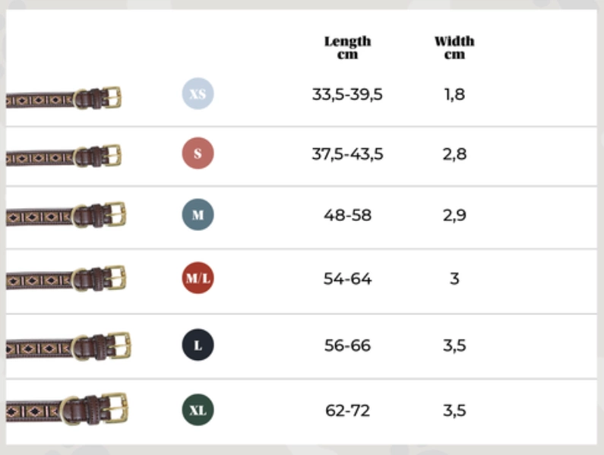
Task: Click the 54-64 length value
Action: click(347, 279)
